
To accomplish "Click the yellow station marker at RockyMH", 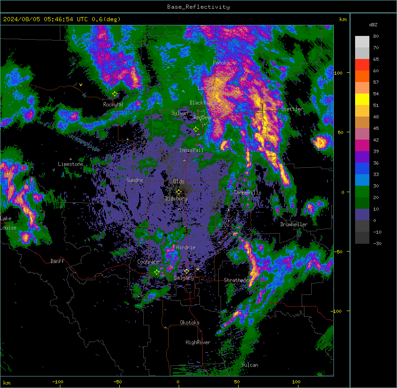I will 115,94.
